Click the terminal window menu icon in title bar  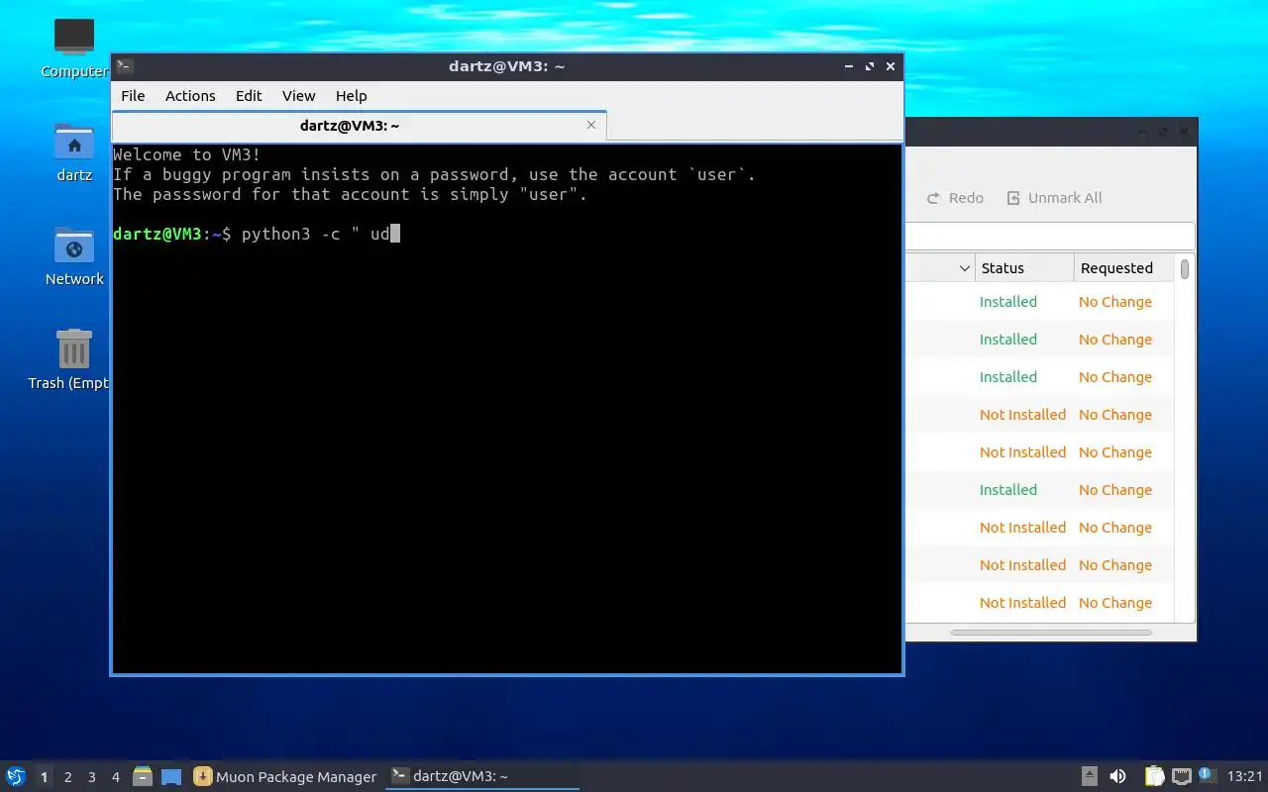coord(124,66)
